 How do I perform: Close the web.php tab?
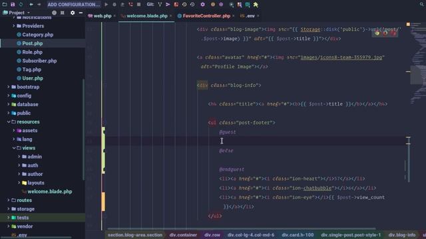114,16
